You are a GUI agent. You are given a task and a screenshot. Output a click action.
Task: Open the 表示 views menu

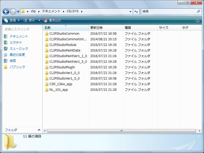point(29,20)
